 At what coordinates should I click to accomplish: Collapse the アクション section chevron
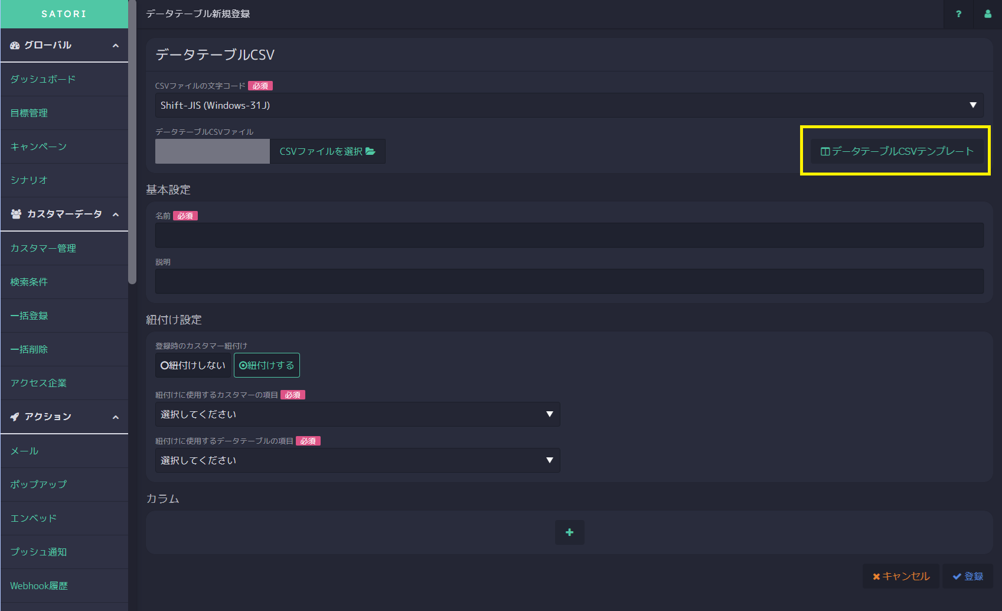tap(116, 417)
